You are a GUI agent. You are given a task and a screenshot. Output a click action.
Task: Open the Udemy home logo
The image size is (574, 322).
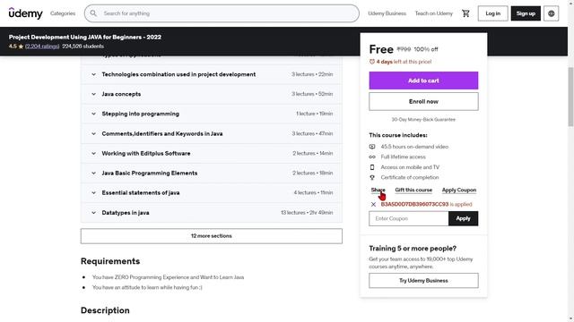26,13
